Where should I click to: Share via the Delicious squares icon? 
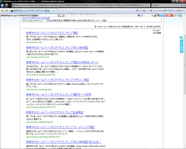pos(155,16)
